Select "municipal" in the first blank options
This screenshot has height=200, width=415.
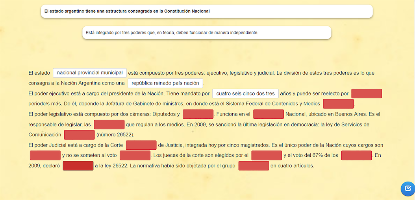coord(112,73)
